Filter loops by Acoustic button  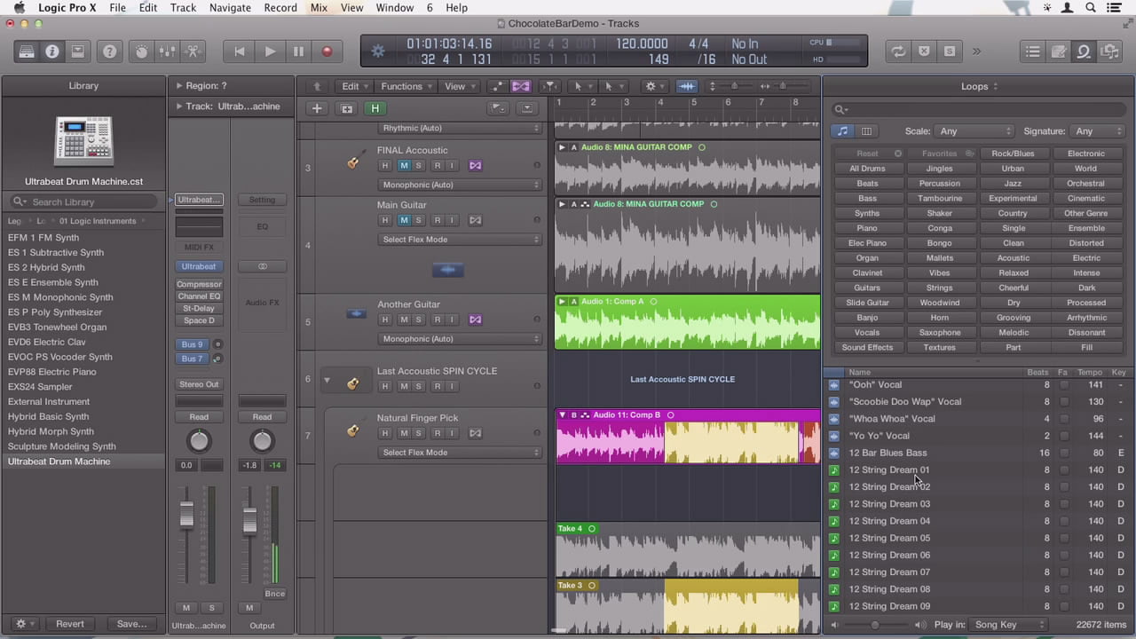[1013, 258]
